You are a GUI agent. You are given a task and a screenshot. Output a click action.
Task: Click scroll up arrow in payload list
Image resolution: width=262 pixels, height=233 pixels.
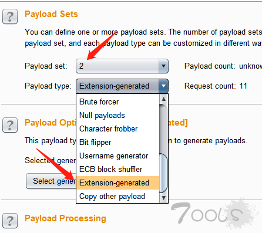[x=164, y=99]
